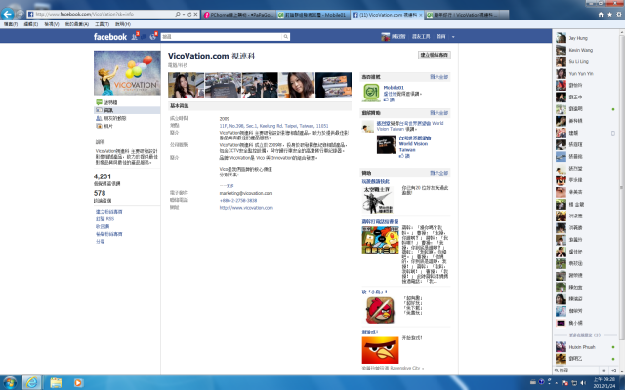The image size is (625, 390).
Task: Open the address bar dropdown arrow
Action: (184, 14)
